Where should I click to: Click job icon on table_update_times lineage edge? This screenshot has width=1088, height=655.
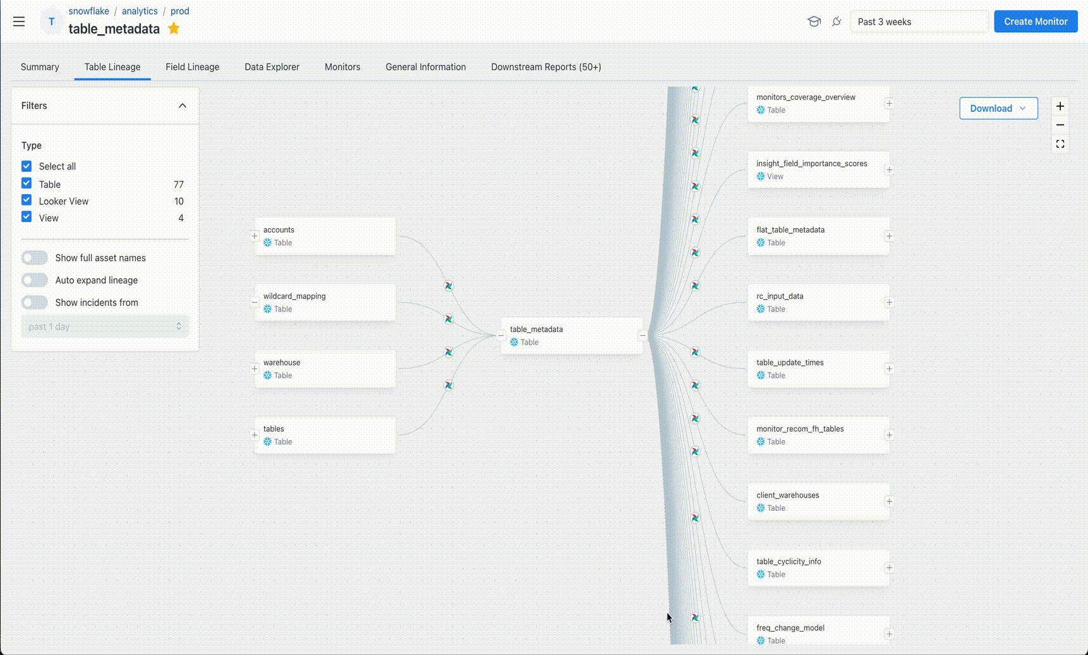pos(695,352)
